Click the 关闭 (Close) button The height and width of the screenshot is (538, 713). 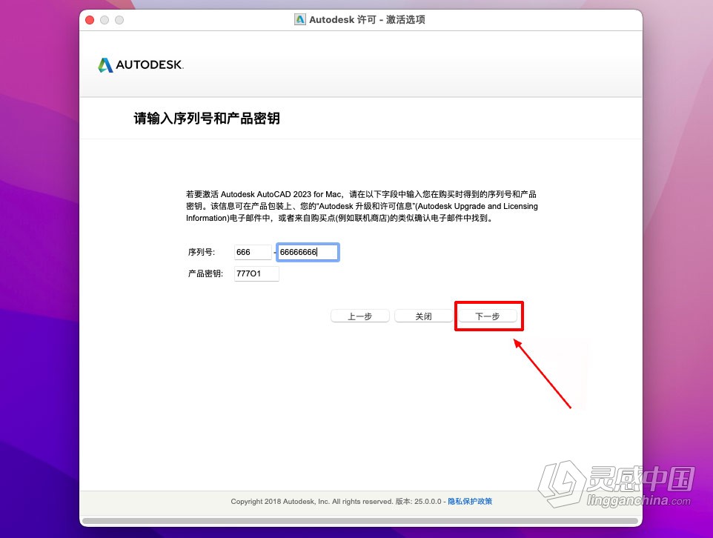tap(423, 316)
